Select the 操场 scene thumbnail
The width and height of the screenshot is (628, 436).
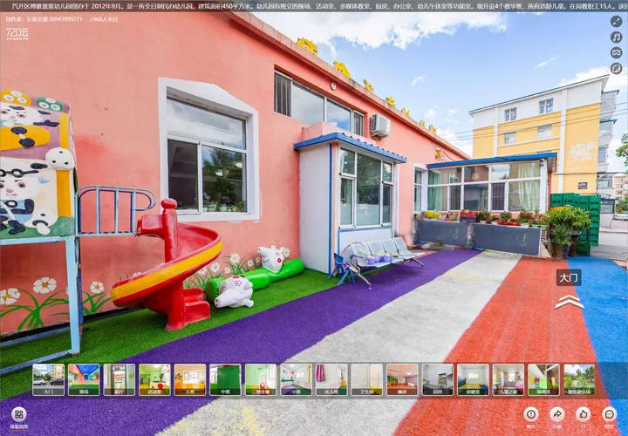pos(84,379)
